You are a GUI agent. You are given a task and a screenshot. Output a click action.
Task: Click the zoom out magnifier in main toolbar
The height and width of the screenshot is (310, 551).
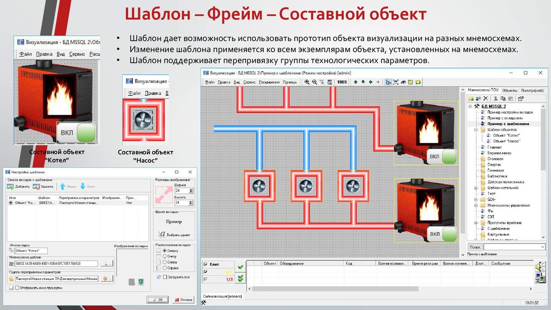(x=314, y=82)
